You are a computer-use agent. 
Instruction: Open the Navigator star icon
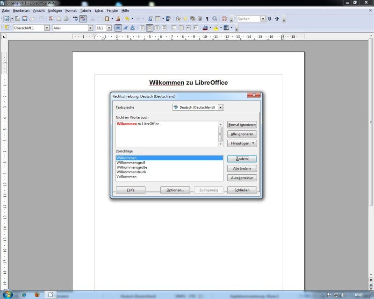(x=185, y=19)
